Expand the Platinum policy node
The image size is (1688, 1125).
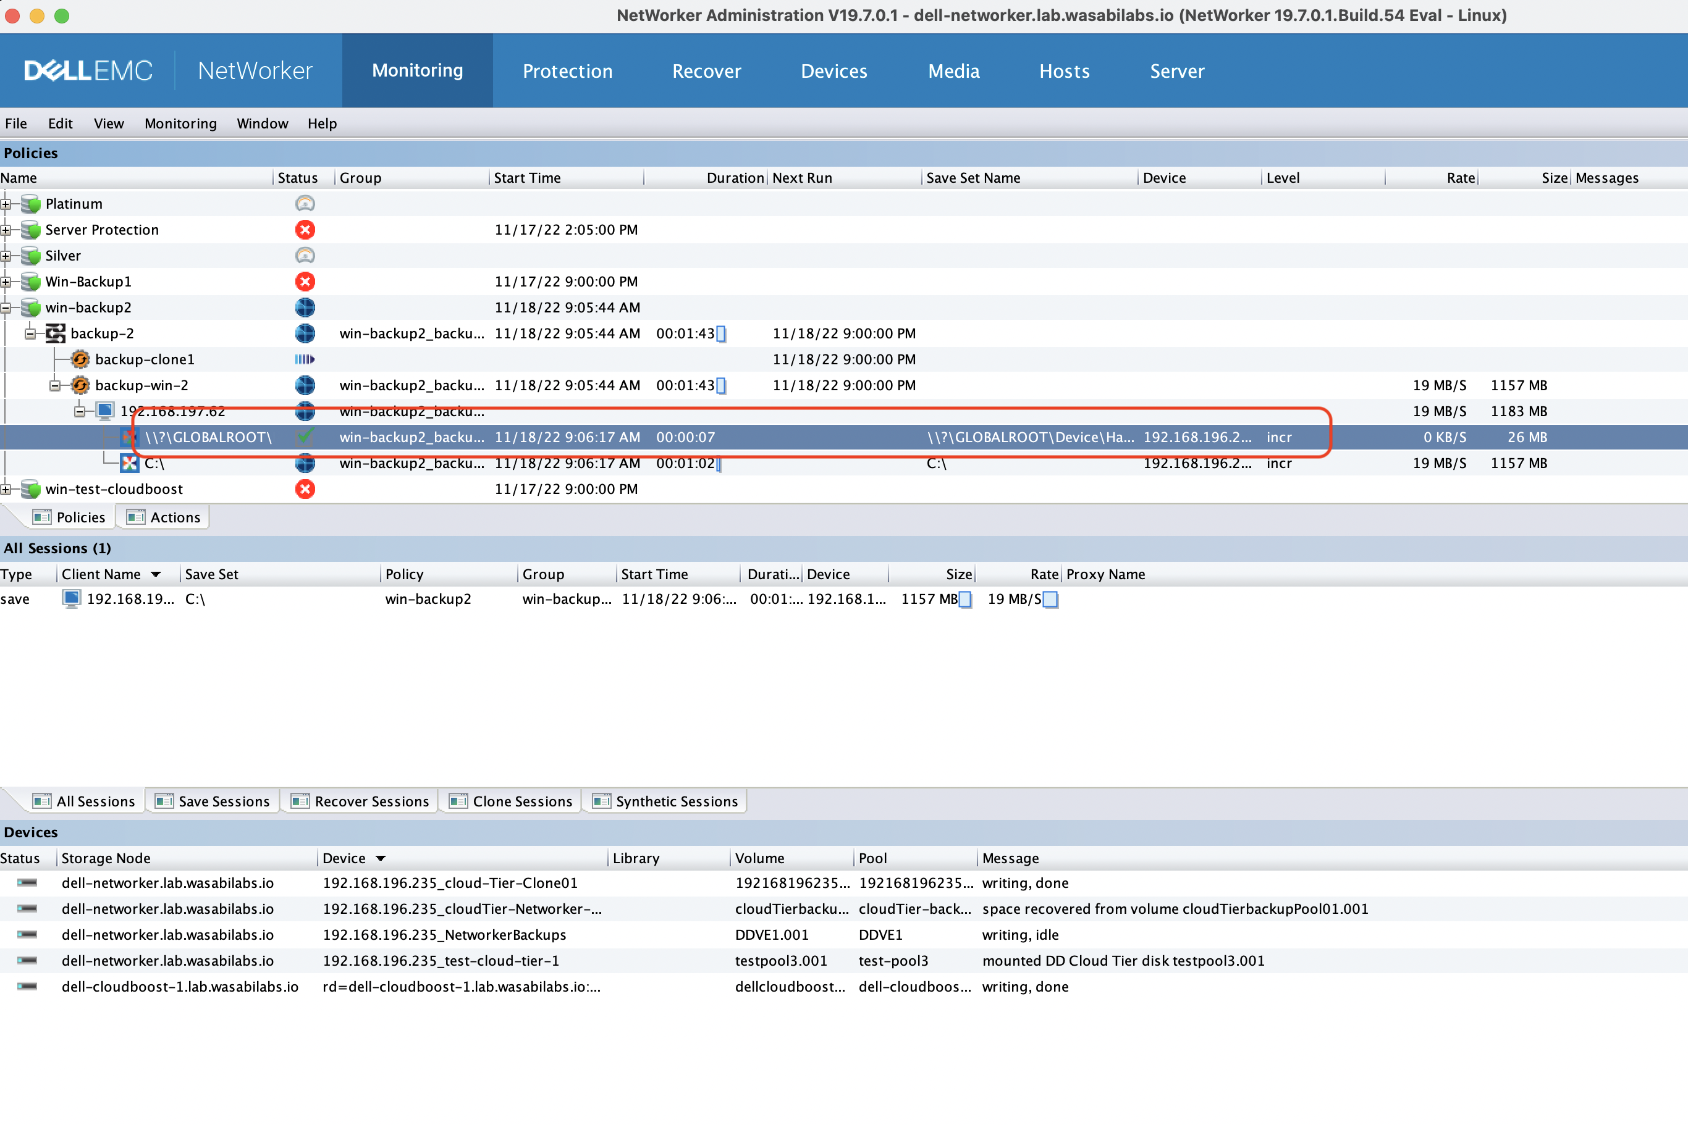[x=6, y=204]
